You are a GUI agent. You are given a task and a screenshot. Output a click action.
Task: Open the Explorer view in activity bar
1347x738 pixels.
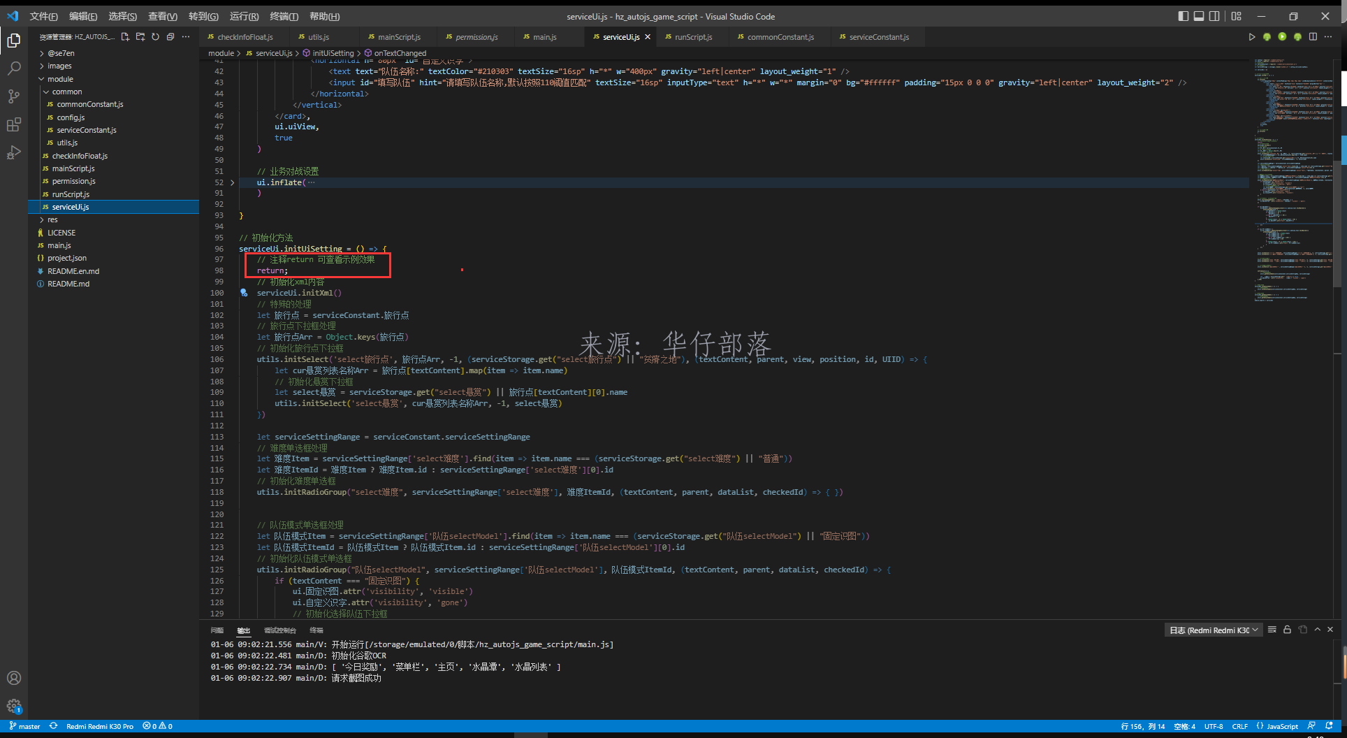coord(13,41)
